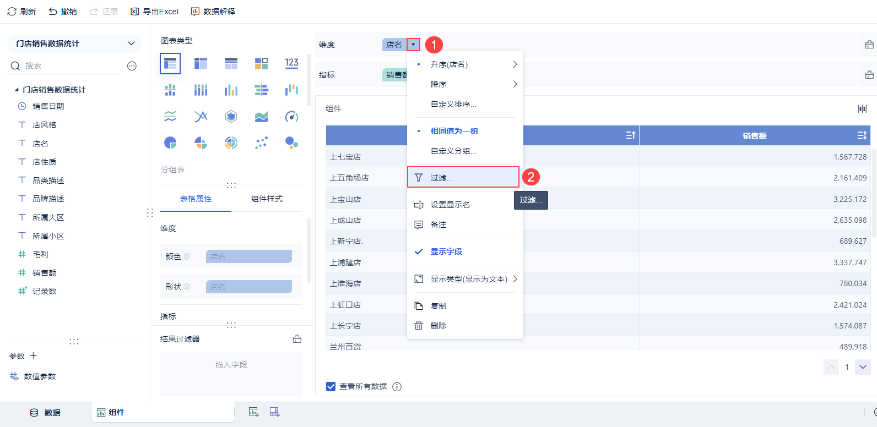Click the add dashboard icon in bottom bar

point(274,412)
